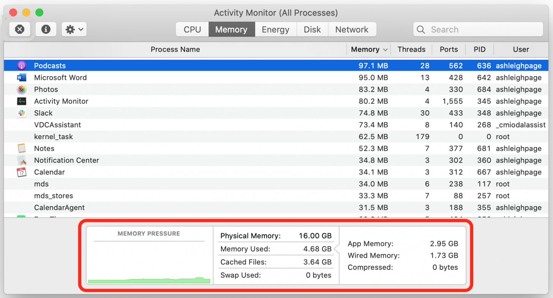Select the Notes process name
This screenshot has width=553, height=298.
click(x=44, y=148)
